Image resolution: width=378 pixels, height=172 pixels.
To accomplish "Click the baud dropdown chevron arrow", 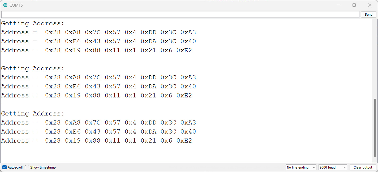I will click(345, 167).
